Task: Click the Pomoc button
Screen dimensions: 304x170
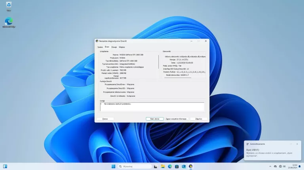Action: (105, 119)
